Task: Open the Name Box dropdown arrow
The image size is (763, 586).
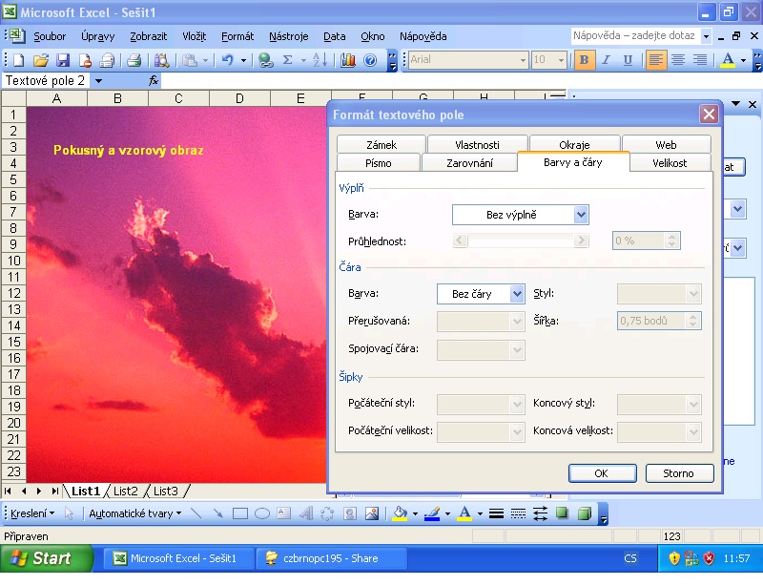Action: point(99,81)
